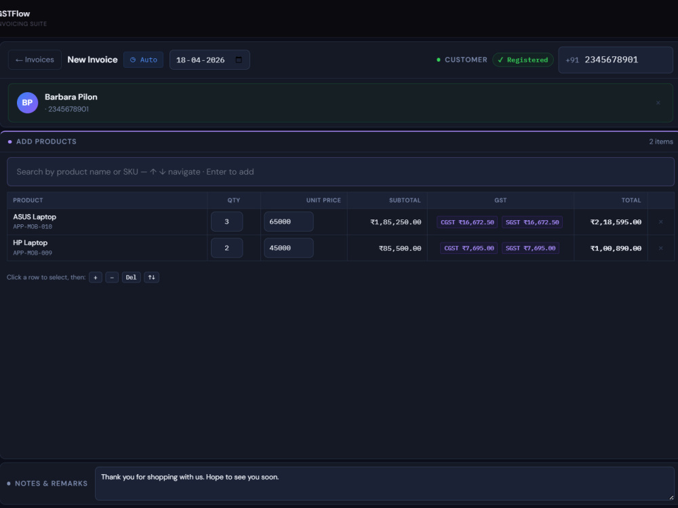
Task: Remove ASUS Laptop row with X icon
Action: pos(660,221)
